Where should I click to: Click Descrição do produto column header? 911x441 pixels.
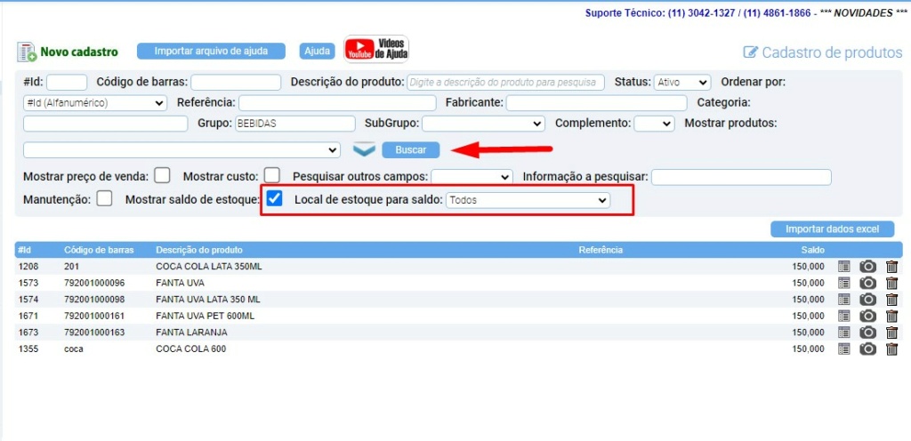(x=199, y=250)
